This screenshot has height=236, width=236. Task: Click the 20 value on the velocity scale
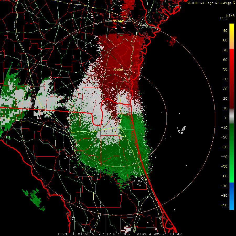pos(225,98)
